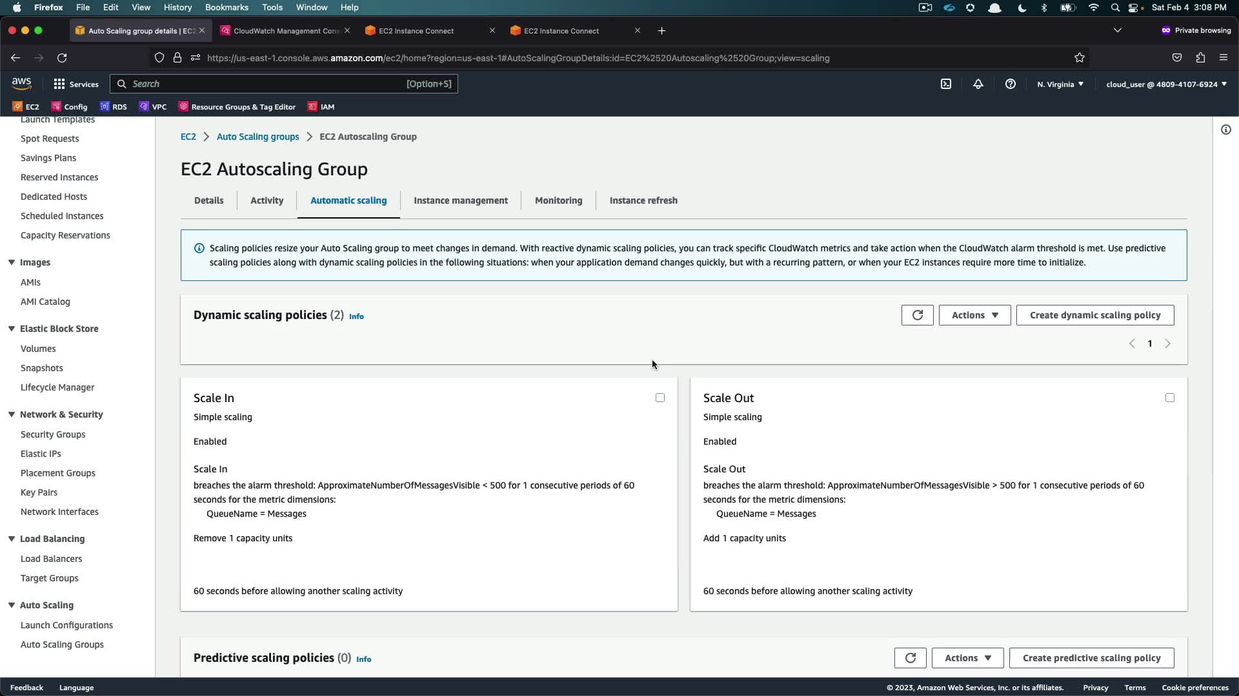
Task: Click Create dynamic scaling policy button
Action: click(x=1094, y=315)
